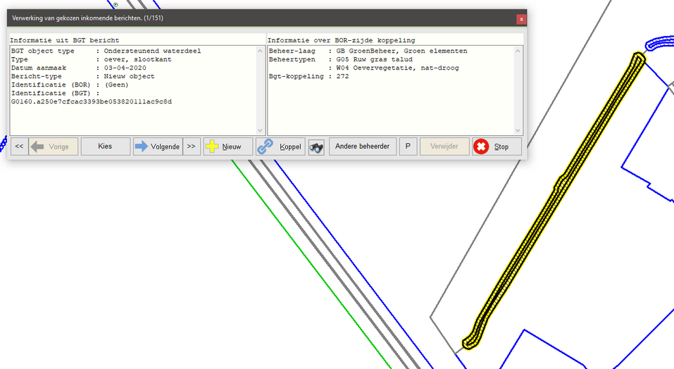The image size is (674, 369).
Task: Click the '(Geen)' BOR identification value
Action: (x=116, y=85)
